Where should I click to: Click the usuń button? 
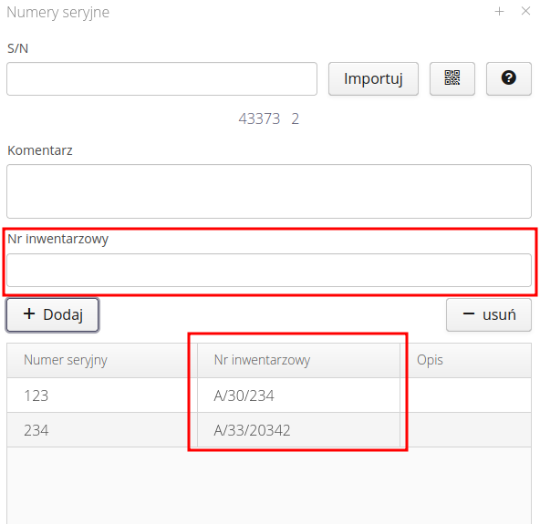pyautogui.click(x=489, y=314)
